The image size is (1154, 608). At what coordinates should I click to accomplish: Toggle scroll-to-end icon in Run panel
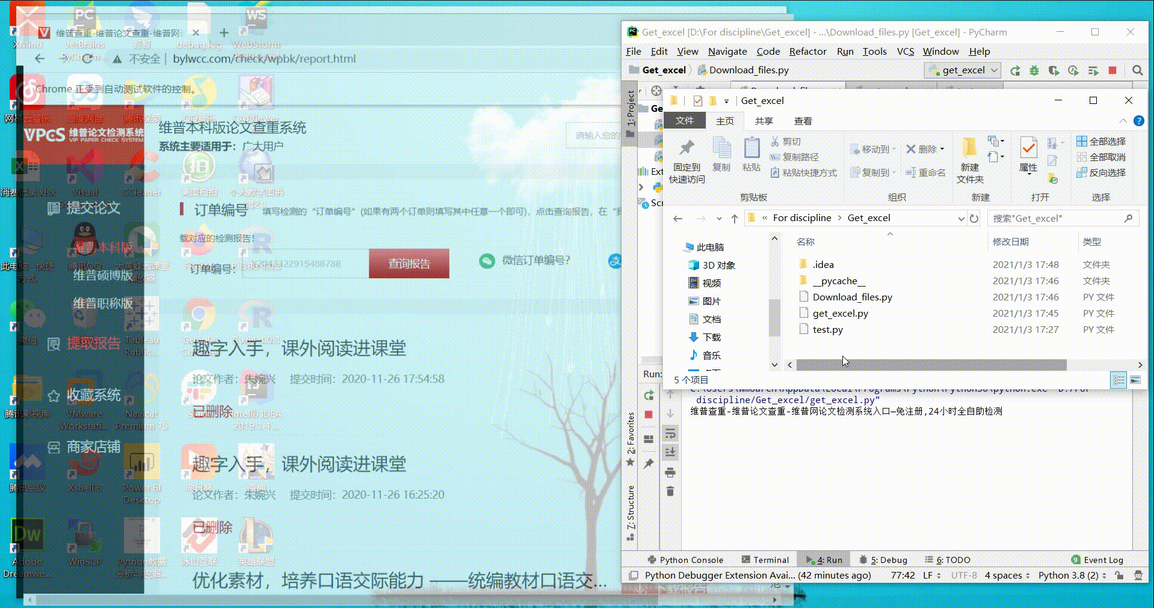670,452
